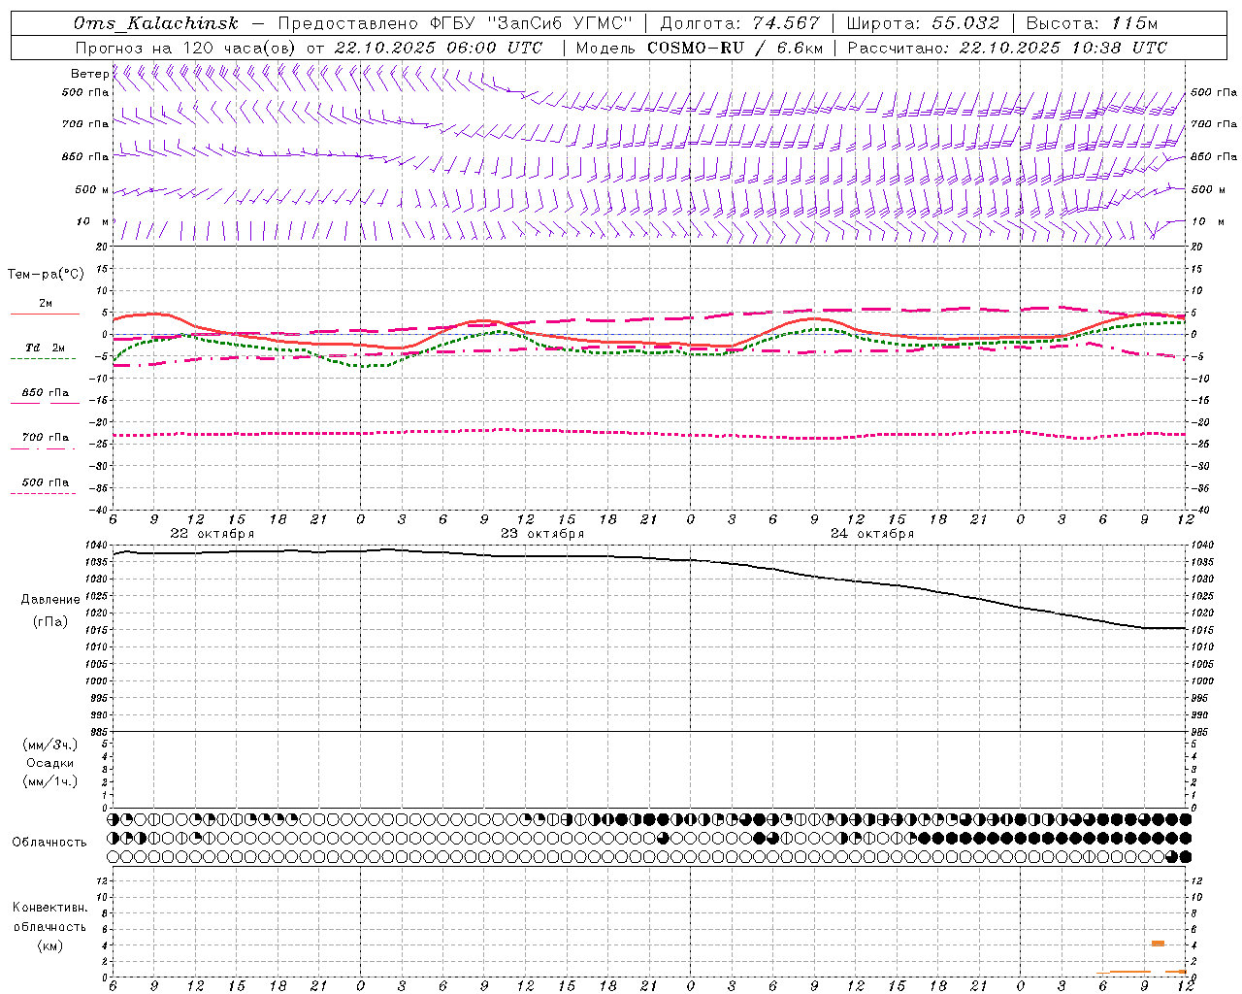Click the Давление panel label
Image resolution: width=1242 pixels, height=994 pixels.
[x=50, y=600]
